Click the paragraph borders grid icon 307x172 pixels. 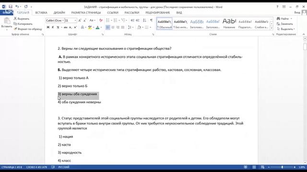pyautogui.click(x=147, y=28)
